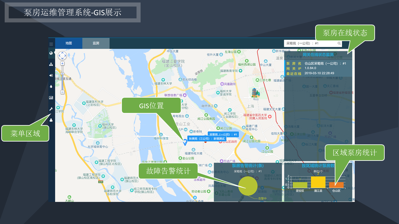Switch to the 监测 tab
This screenshot has height=224, width=399.
coord(96,43)
